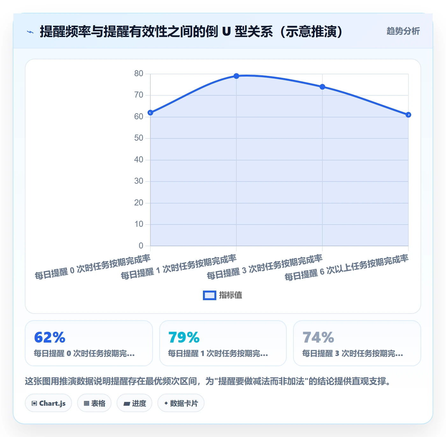Screen dimensions: 446x437
Task: Select the data point for 每日提醒 6 次以上
Action: coord(408,115)
